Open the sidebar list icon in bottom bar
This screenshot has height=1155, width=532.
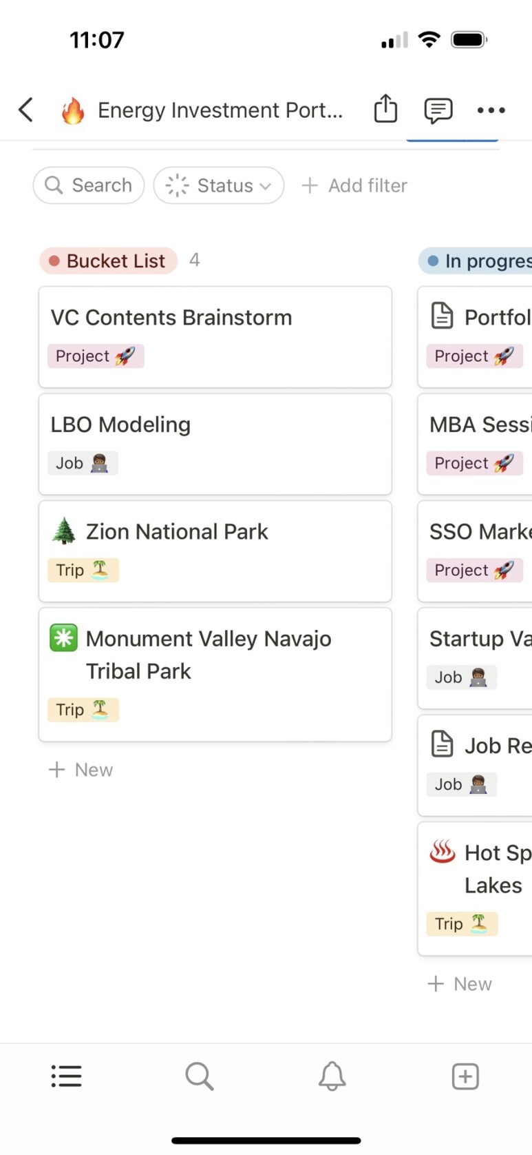pos(67,1076)
